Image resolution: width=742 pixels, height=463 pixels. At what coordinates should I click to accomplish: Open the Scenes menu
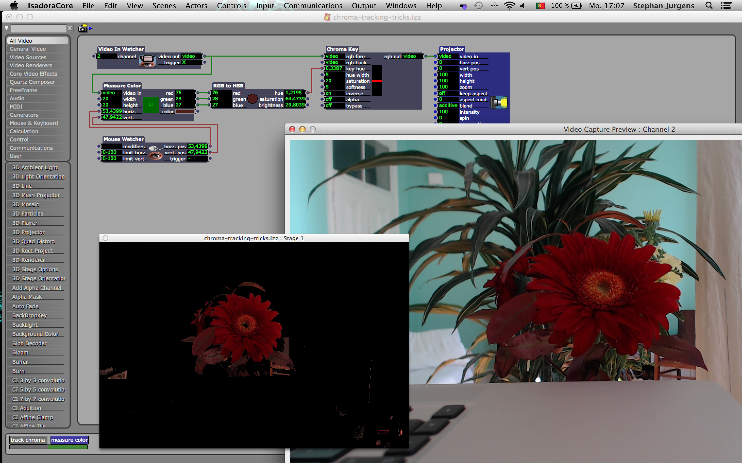click(x=164, y=5)
